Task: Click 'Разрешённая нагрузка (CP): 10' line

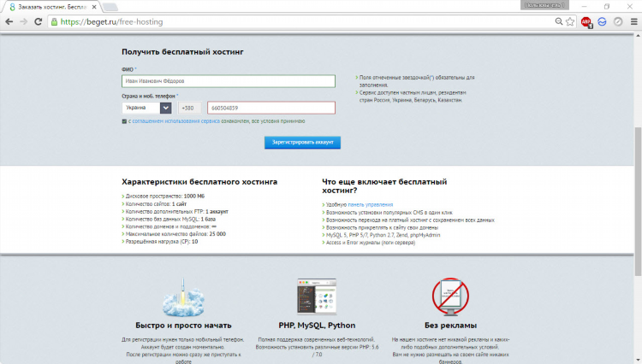Action: point(160,242)
